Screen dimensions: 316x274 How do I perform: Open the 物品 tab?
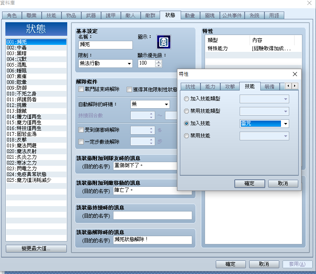pyautogui.click(x=71, y=16)
